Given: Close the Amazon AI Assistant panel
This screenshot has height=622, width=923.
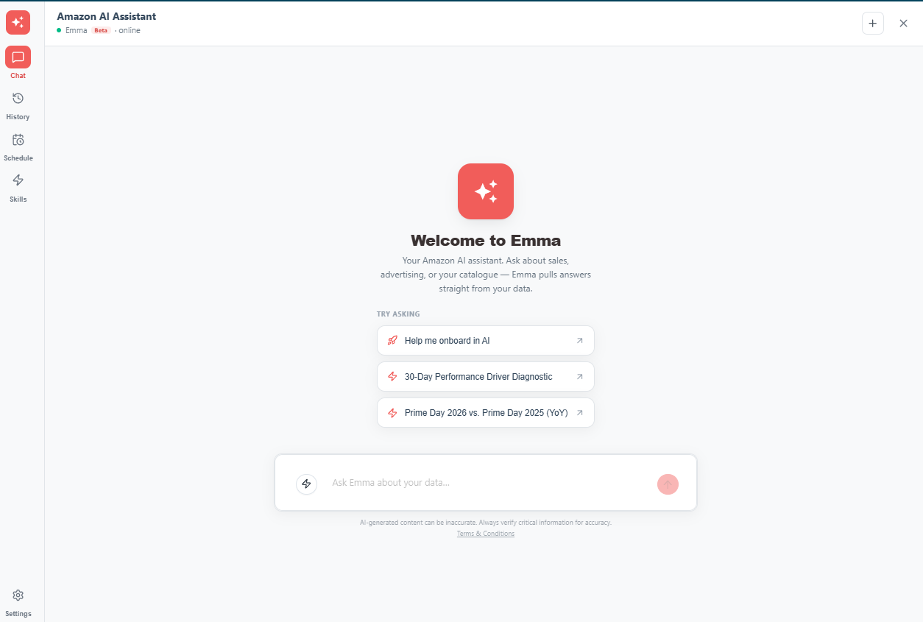Looking at the screenshot, I should point(903,23).
